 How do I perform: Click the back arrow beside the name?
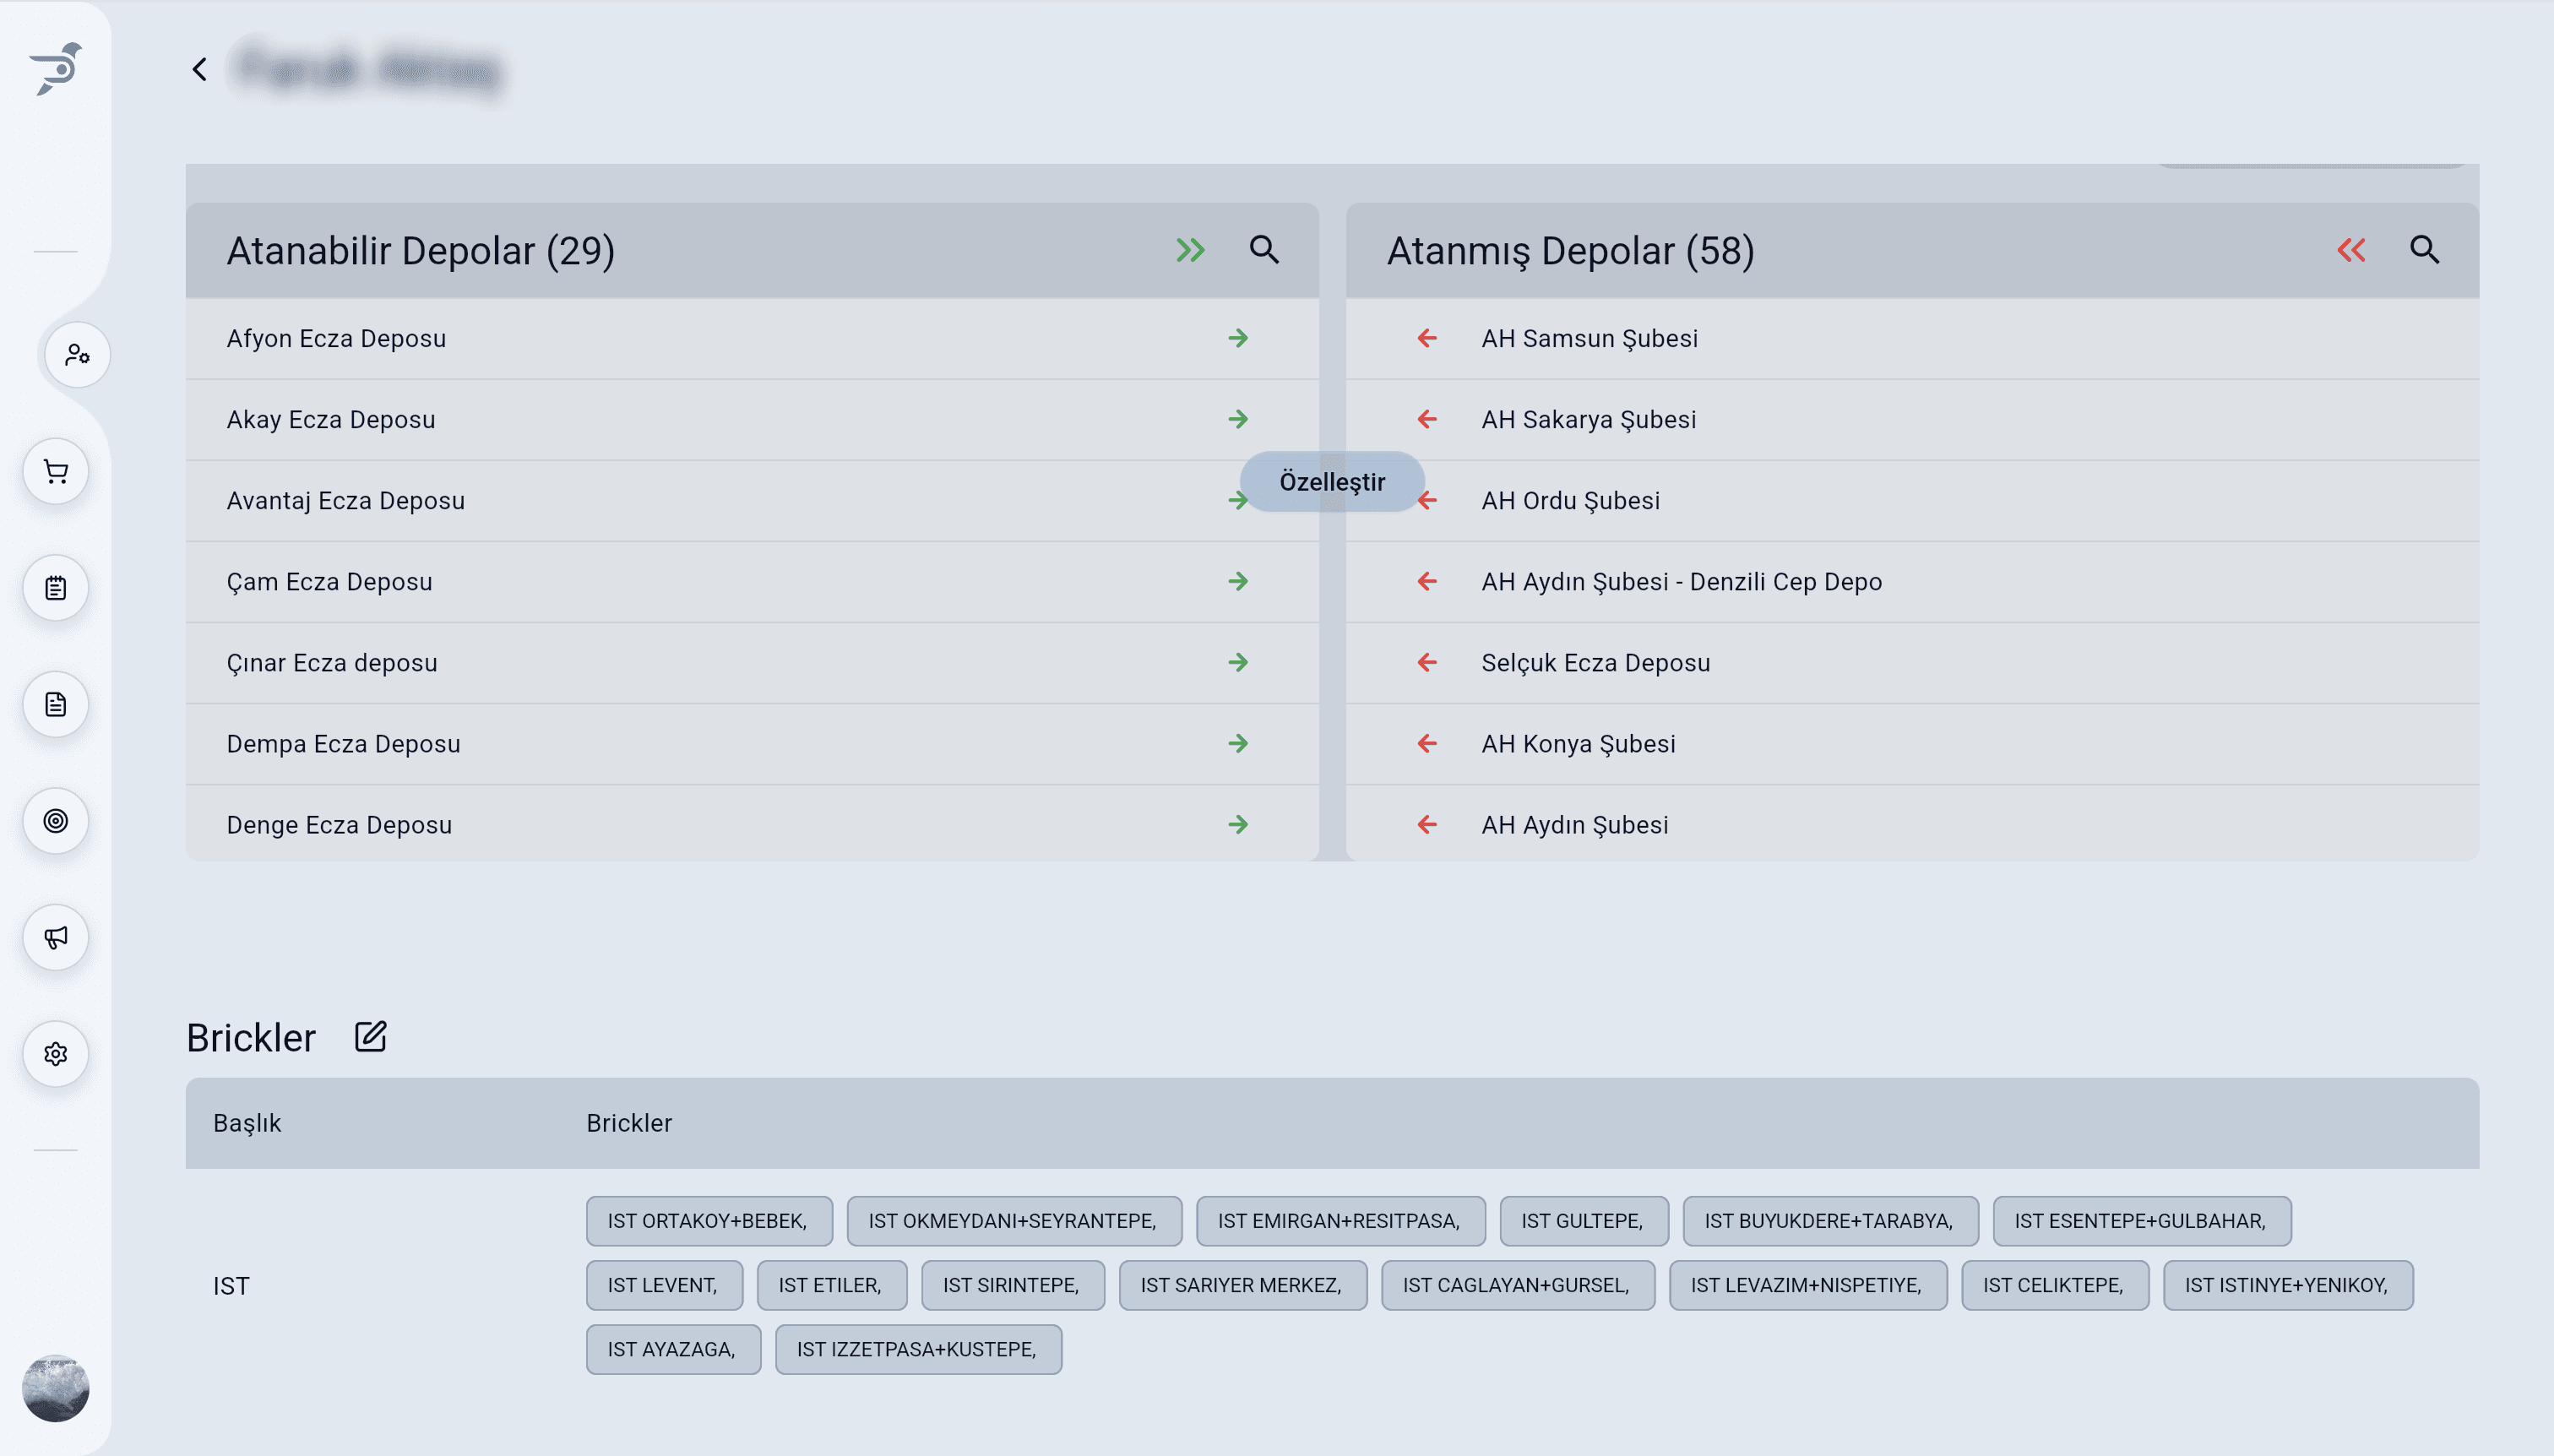pyautogui.click(x=200, y=69)
